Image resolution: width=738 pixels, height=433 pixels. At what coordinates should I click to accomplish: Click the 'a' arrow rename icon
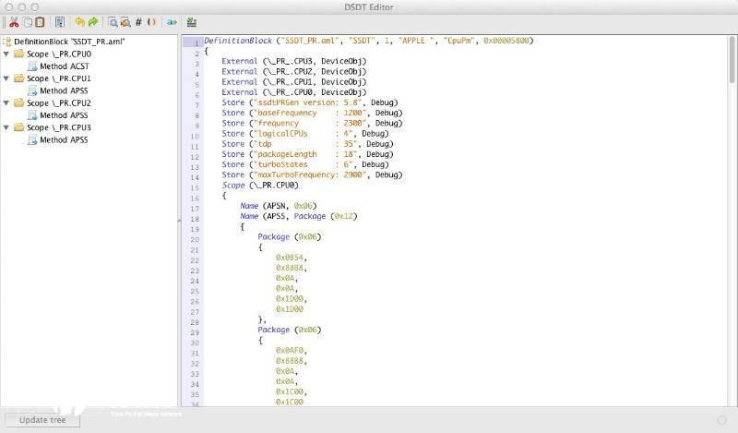pyautogui.click(x=172, y=21)
